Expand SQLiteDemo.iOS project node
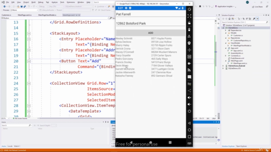The height and width of the screenshot is (152, 271). click(223, 68)
